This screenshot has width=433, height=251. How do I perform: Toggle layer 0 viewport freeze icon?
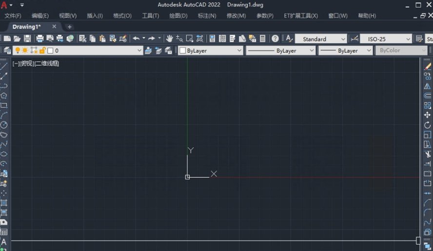34,51
